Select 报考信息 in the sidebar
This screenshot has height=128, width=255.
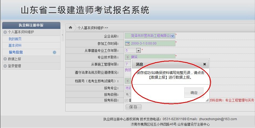click(x=16, y=52)
